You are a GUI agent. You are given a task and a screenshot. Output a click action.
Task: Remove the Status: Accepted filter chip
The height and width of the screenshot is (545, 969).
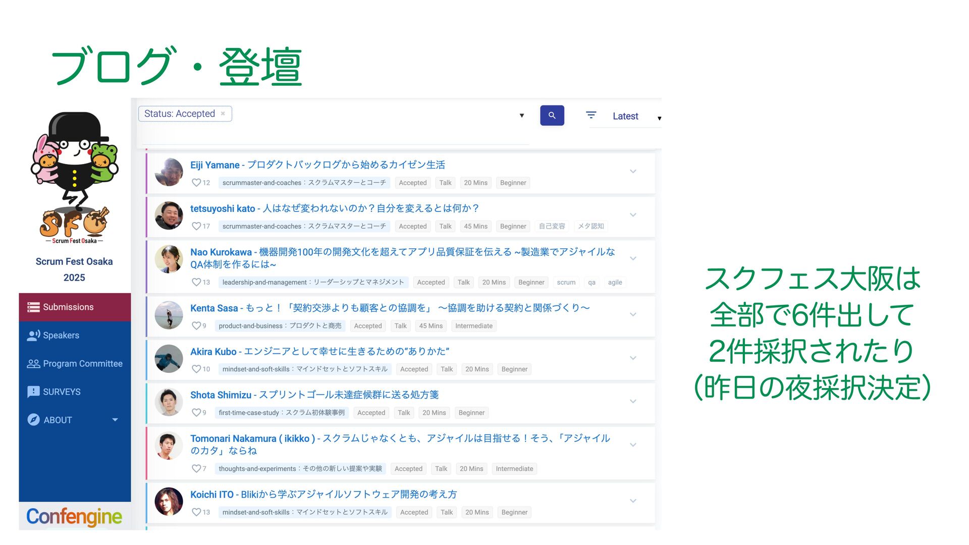pos(223,114)
